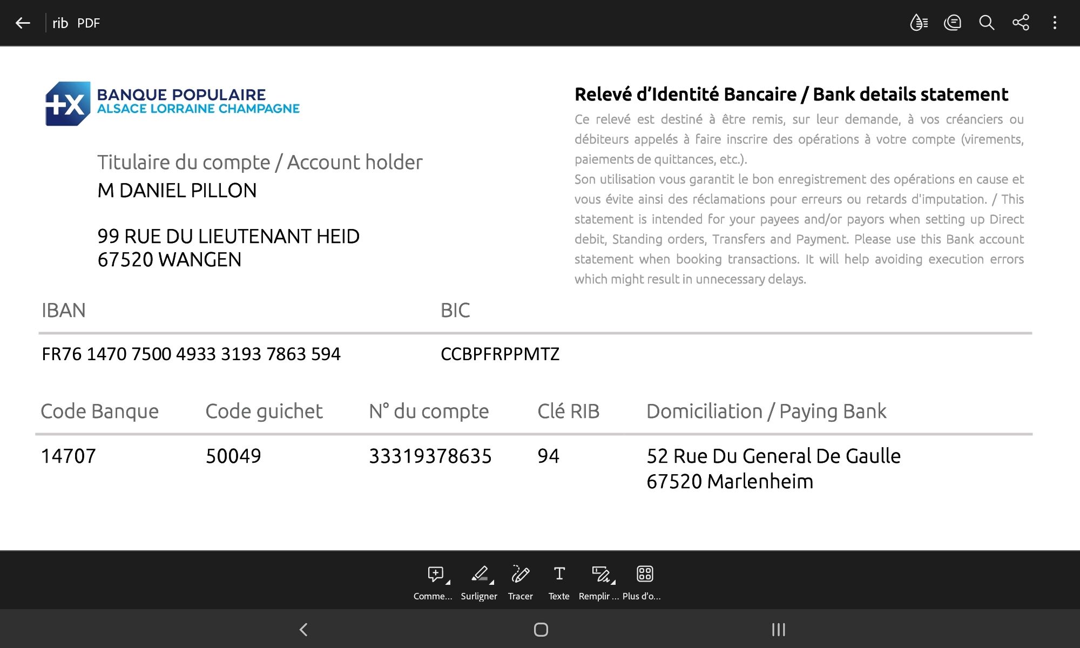The width and height of the screenshot is (1080, 648).
Task: Open Plus d'outils more tools grid
Action: [645, 574]
